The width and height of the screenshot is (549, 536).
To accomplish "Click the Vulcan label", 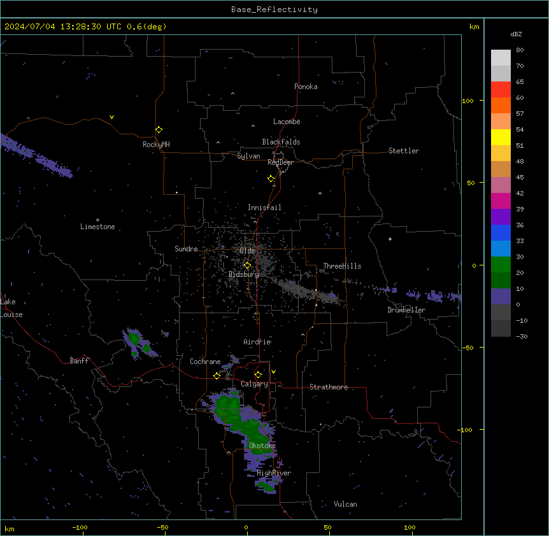I will coord(345,504).
